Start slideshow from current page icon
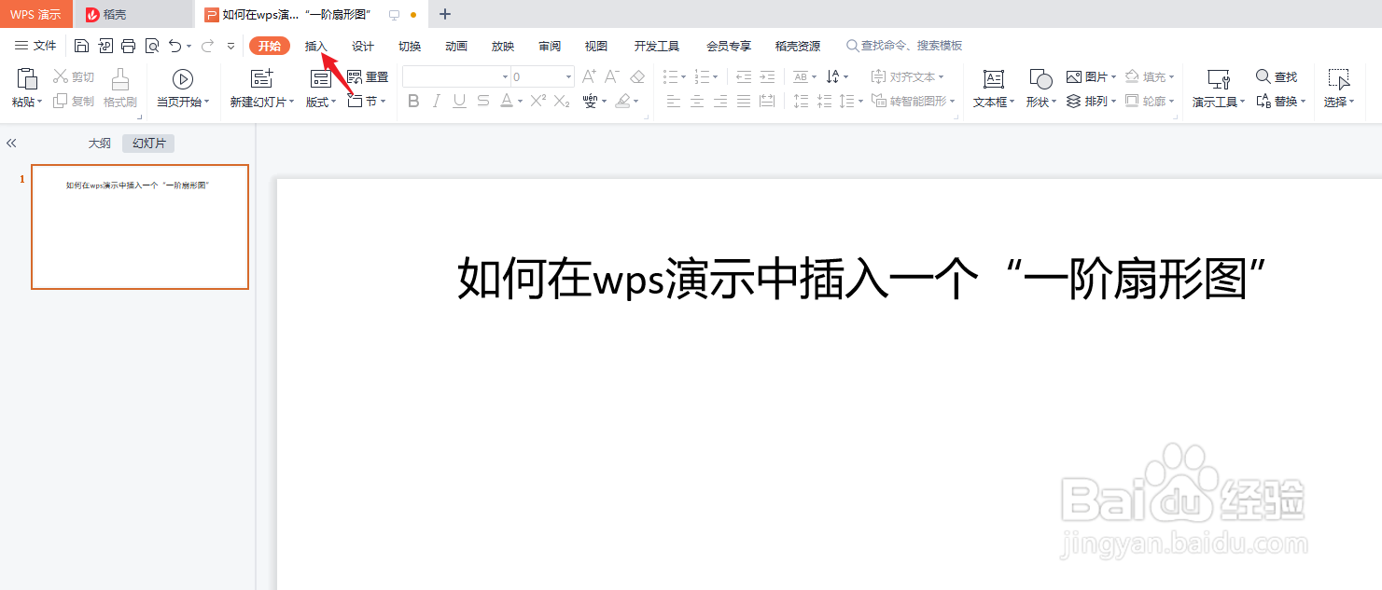The width and height of the screenshot is (1382, 590). (x=183, y=79)
